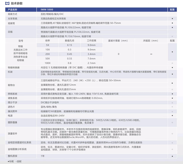Select the 通光孔直径25mm line
This screenshot has width=183, height=164.
[58, 89]
